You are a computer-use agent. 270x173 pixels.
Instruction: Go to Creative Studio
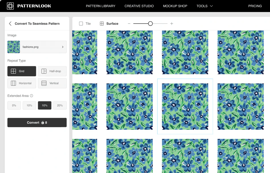pos(139,6)
